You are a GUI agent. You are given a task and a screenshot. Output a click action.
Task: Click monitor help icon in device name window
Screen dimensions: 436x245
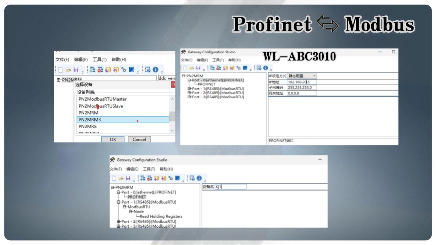coord(192,178)
